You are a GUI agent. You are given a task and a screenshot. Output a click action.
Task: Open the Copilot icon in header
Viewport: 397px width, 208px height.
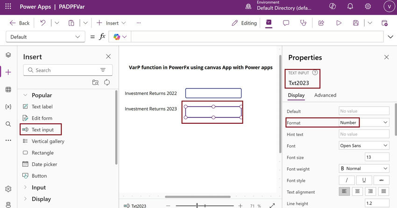point(333,7)
